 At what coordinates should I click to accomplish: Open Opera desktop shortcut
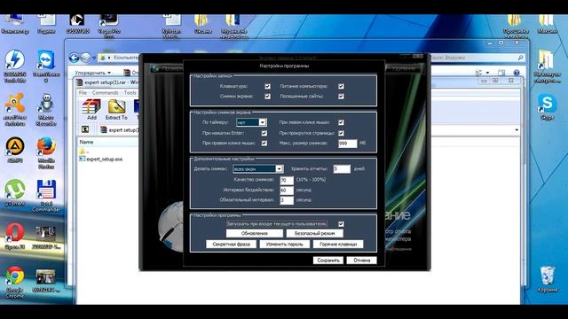pyautogui.click(x=14, y=236)
